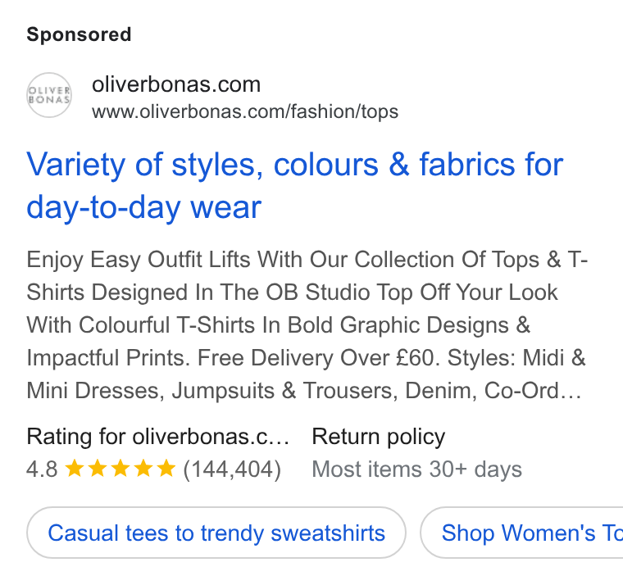
Task: Click the fifth gold rating star
Action: pos(166,468)
